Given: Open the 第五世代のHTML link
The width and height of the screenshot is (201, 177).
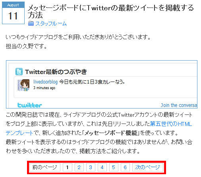Looking at the screenshot, I should point(171,124).
